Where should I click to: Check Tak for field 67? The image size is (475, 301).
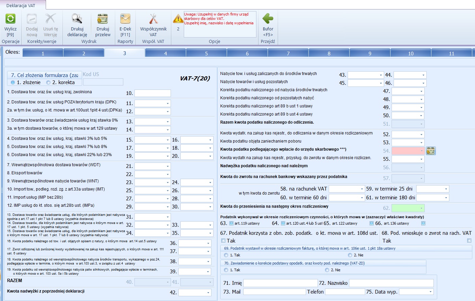(x=223, y=241)
